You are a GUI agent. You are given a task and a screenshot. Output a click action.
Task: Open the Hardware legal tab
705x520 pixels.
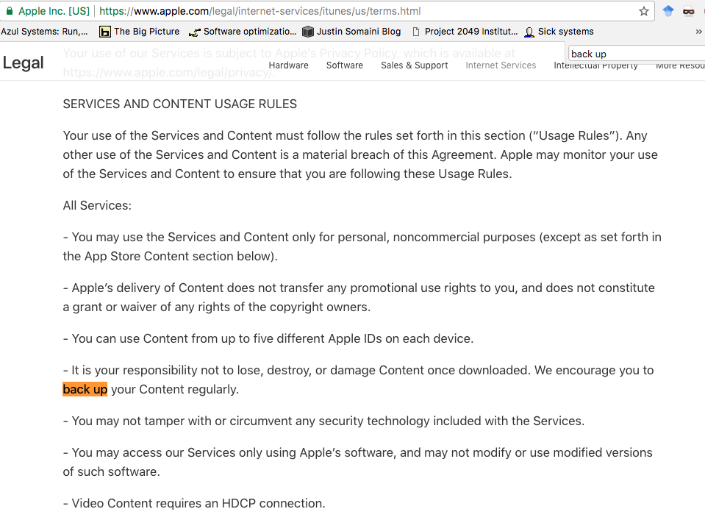[288, 65]
